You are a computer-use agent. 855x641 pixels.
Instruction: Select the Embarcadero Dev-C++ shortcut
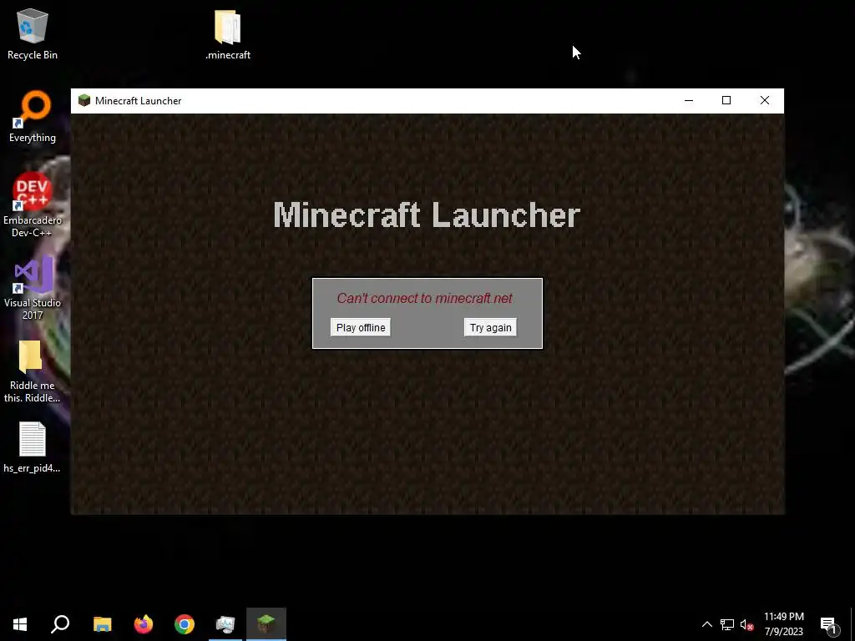[x=33, y=205]
